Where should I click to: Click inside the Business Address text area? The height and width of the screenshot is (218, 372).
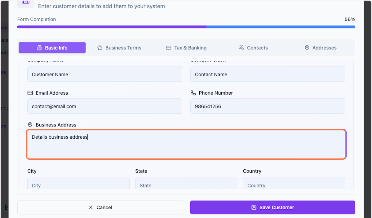pos(186,144)
